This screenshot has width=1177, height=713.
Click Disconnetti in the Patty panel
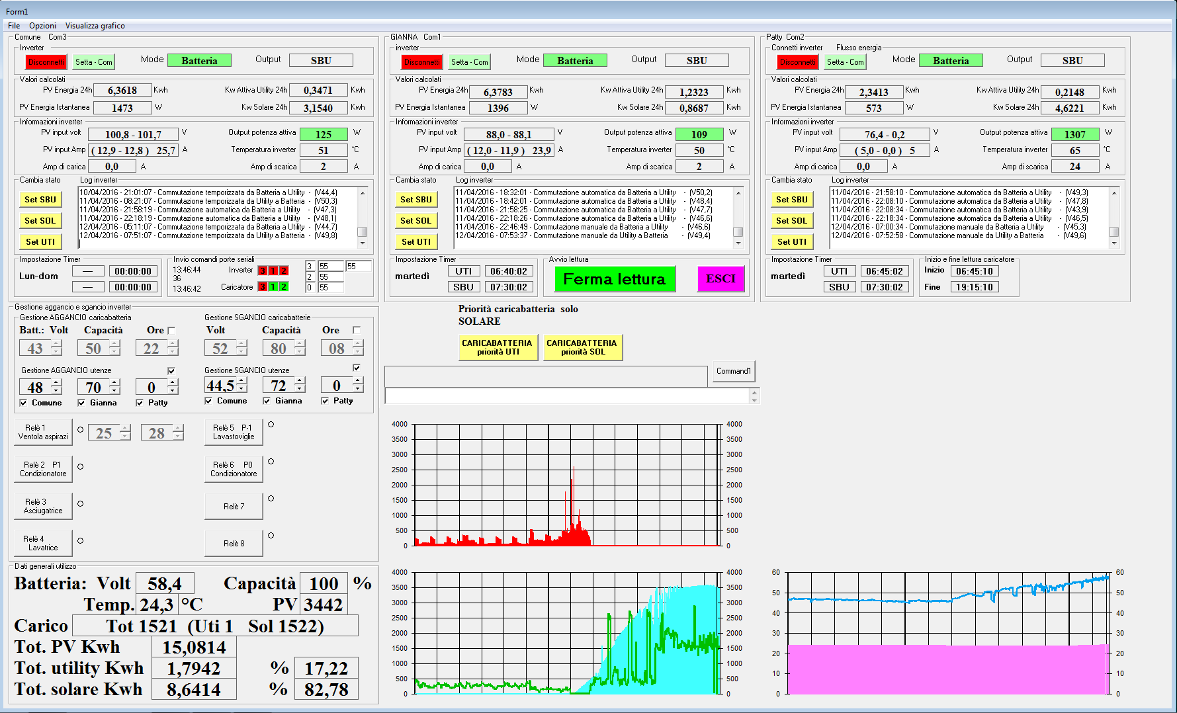tap(798, 62)
